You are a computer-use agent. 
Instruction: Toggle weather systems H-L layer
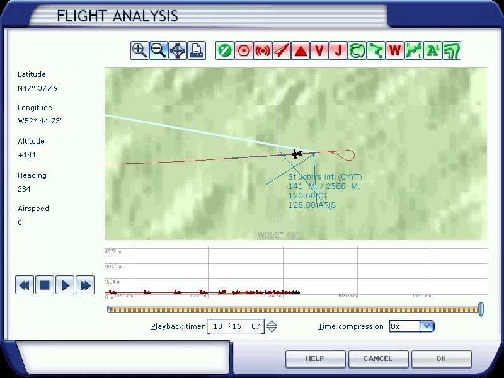[414, 50]
